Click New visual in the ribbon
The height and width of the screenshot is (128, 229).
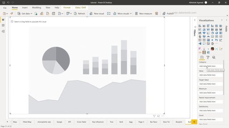[97, 14]
